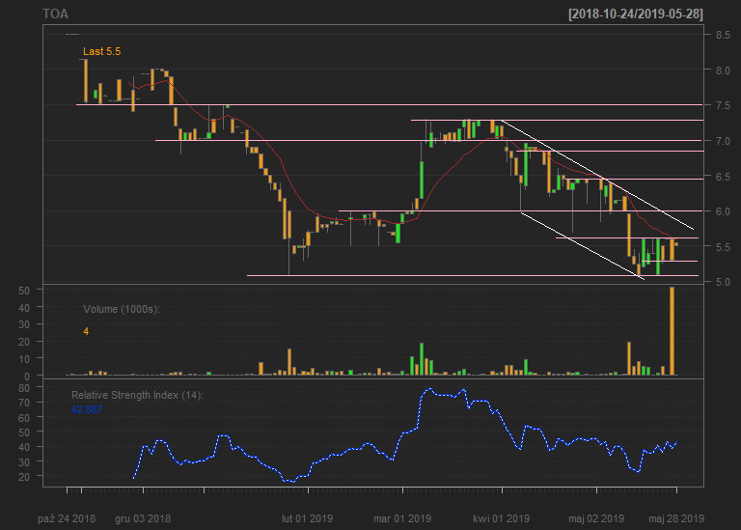Screen dimensions: 741x530
Task: Click the Volume (1000s) label
Action: pos(122,309)
